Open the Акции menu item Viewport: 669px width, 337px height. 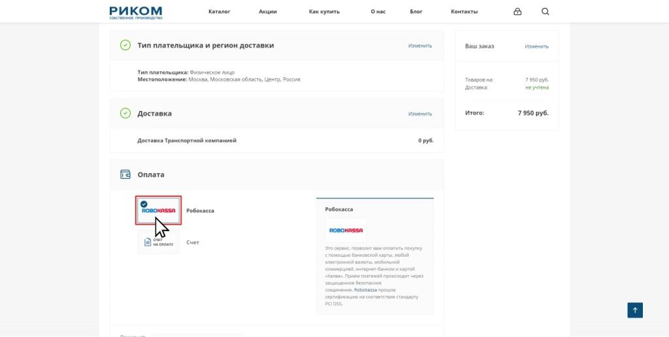(268, 12)
